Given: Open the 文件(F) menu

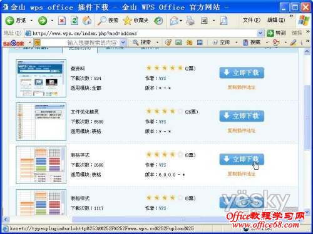Looking at the screenshot, I should coord(252,20).
